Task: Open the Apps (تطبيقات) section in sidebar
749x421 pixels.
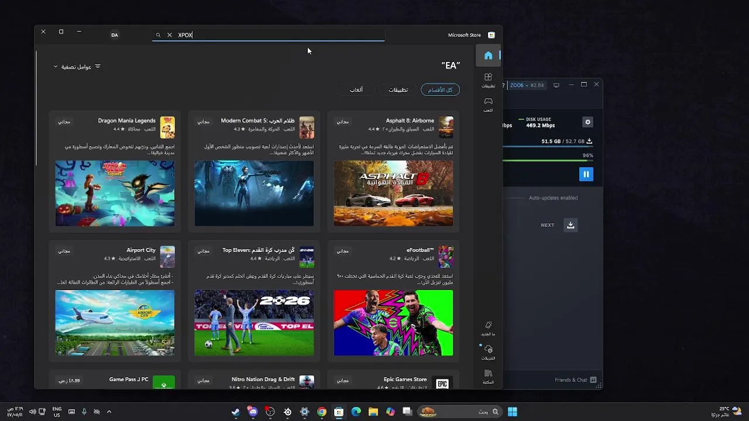Action: click(488, 81)
